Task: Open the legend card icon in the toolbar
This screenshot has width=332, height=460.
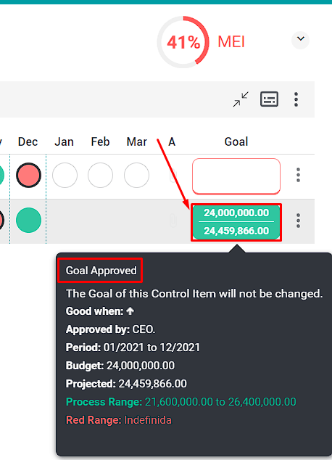Action: pos(269,99)
